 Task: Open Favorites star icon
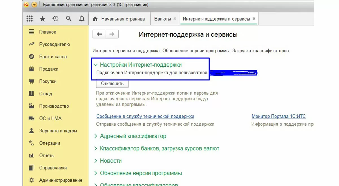click(x=42, y=19)
